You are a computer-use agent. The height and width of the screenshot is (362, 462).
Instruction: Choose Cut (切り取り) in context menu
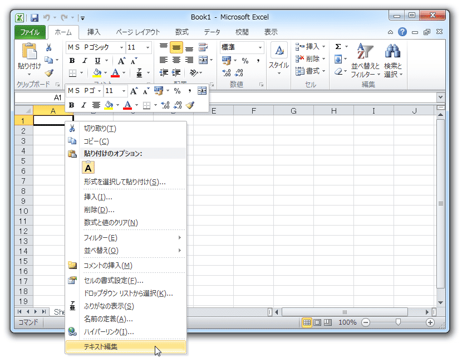pos(126,128)
